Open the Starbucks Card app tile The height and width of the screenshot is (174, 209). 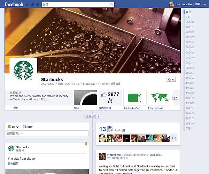135,97
